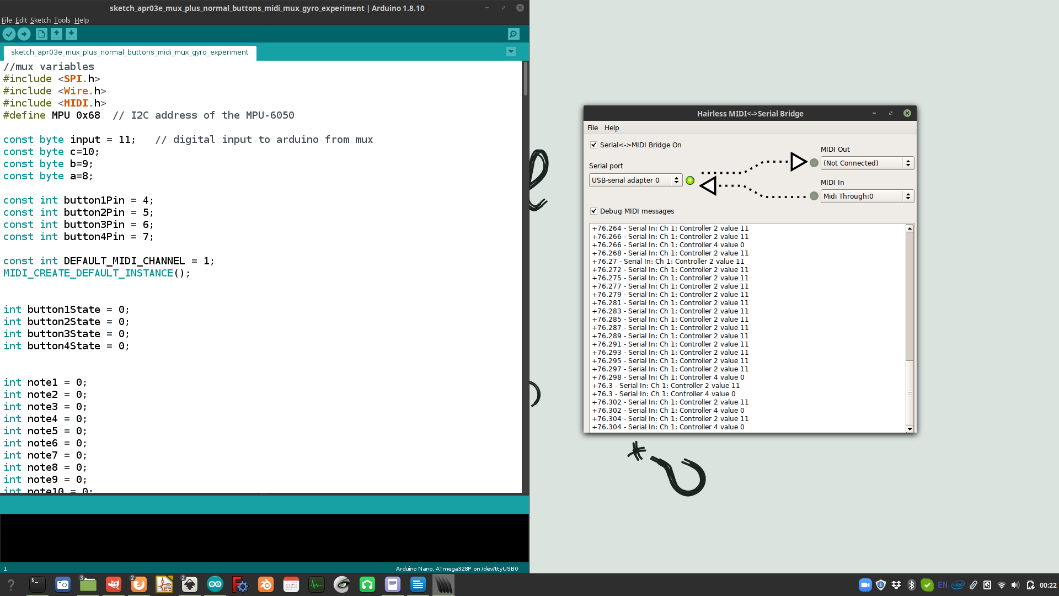The width and height of the screenshot is (1059, 596).
Task: Click the green checkmark update tray icon
Action: click(x=927, y=585)
